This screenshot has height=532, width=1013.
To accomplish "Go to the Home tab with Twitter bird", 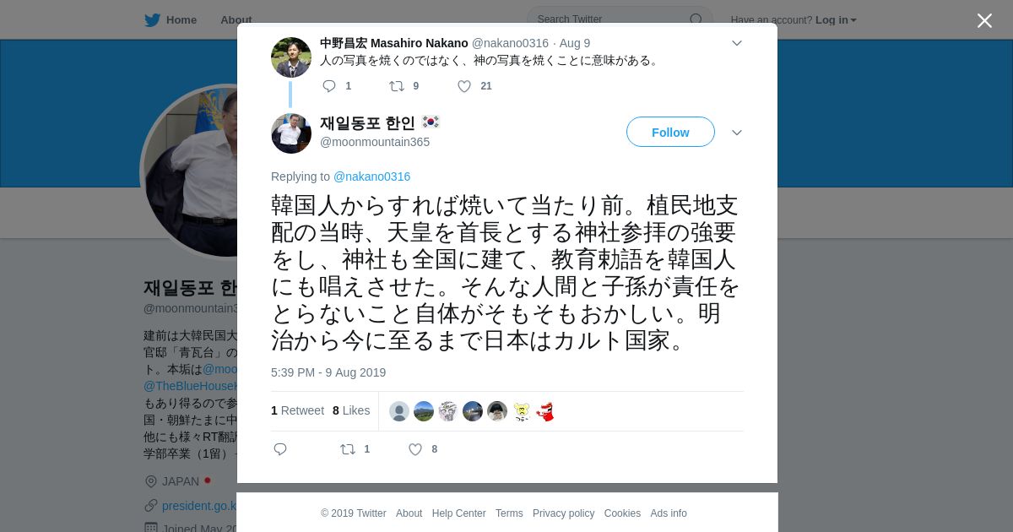I will tap(171, 20).
